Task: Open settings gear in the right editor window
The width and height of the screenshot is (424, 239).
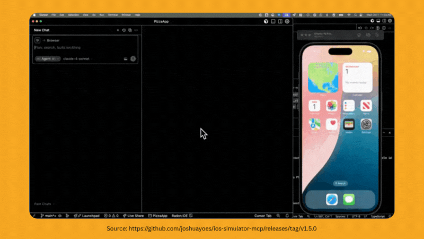Action: (x=390, y=21)
